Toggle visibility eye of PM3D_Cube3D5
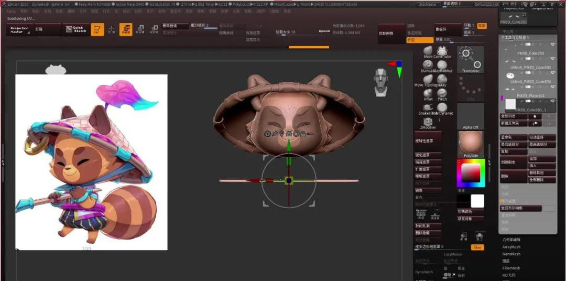The height and width of the screenshot is (281, 566). pyautogui.click(x=552, y=44)
